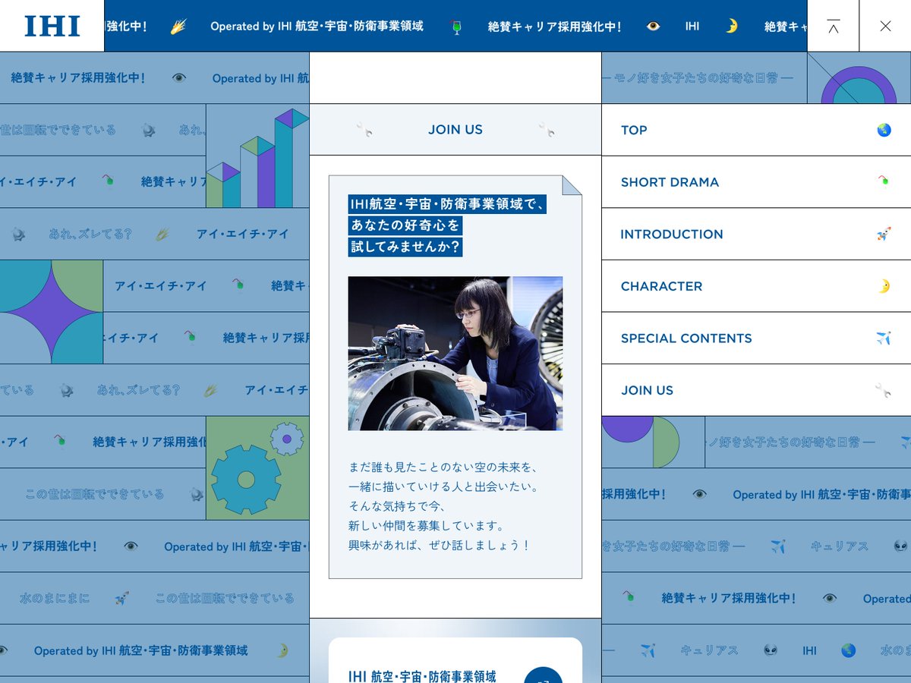Click the eye icon in header ticker

pyautogui.click(x=653, y=26)
